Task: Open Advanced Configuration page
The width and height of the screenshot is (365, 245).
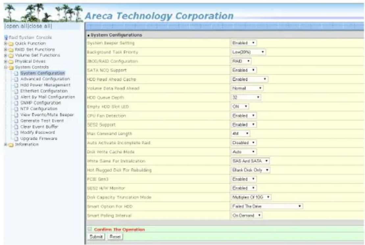Action: click(45, 79)
